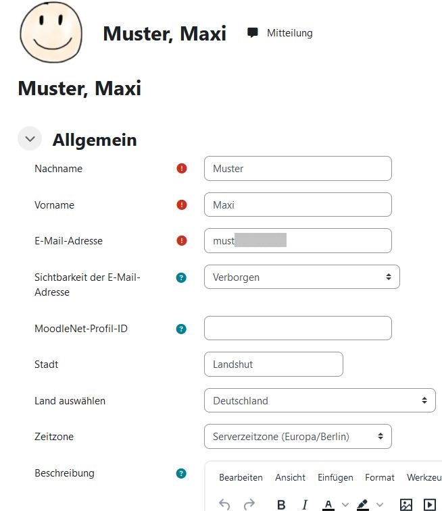Open help icon beside Beschreibung
The image size is (442, 511).
[x=181, y=473]
